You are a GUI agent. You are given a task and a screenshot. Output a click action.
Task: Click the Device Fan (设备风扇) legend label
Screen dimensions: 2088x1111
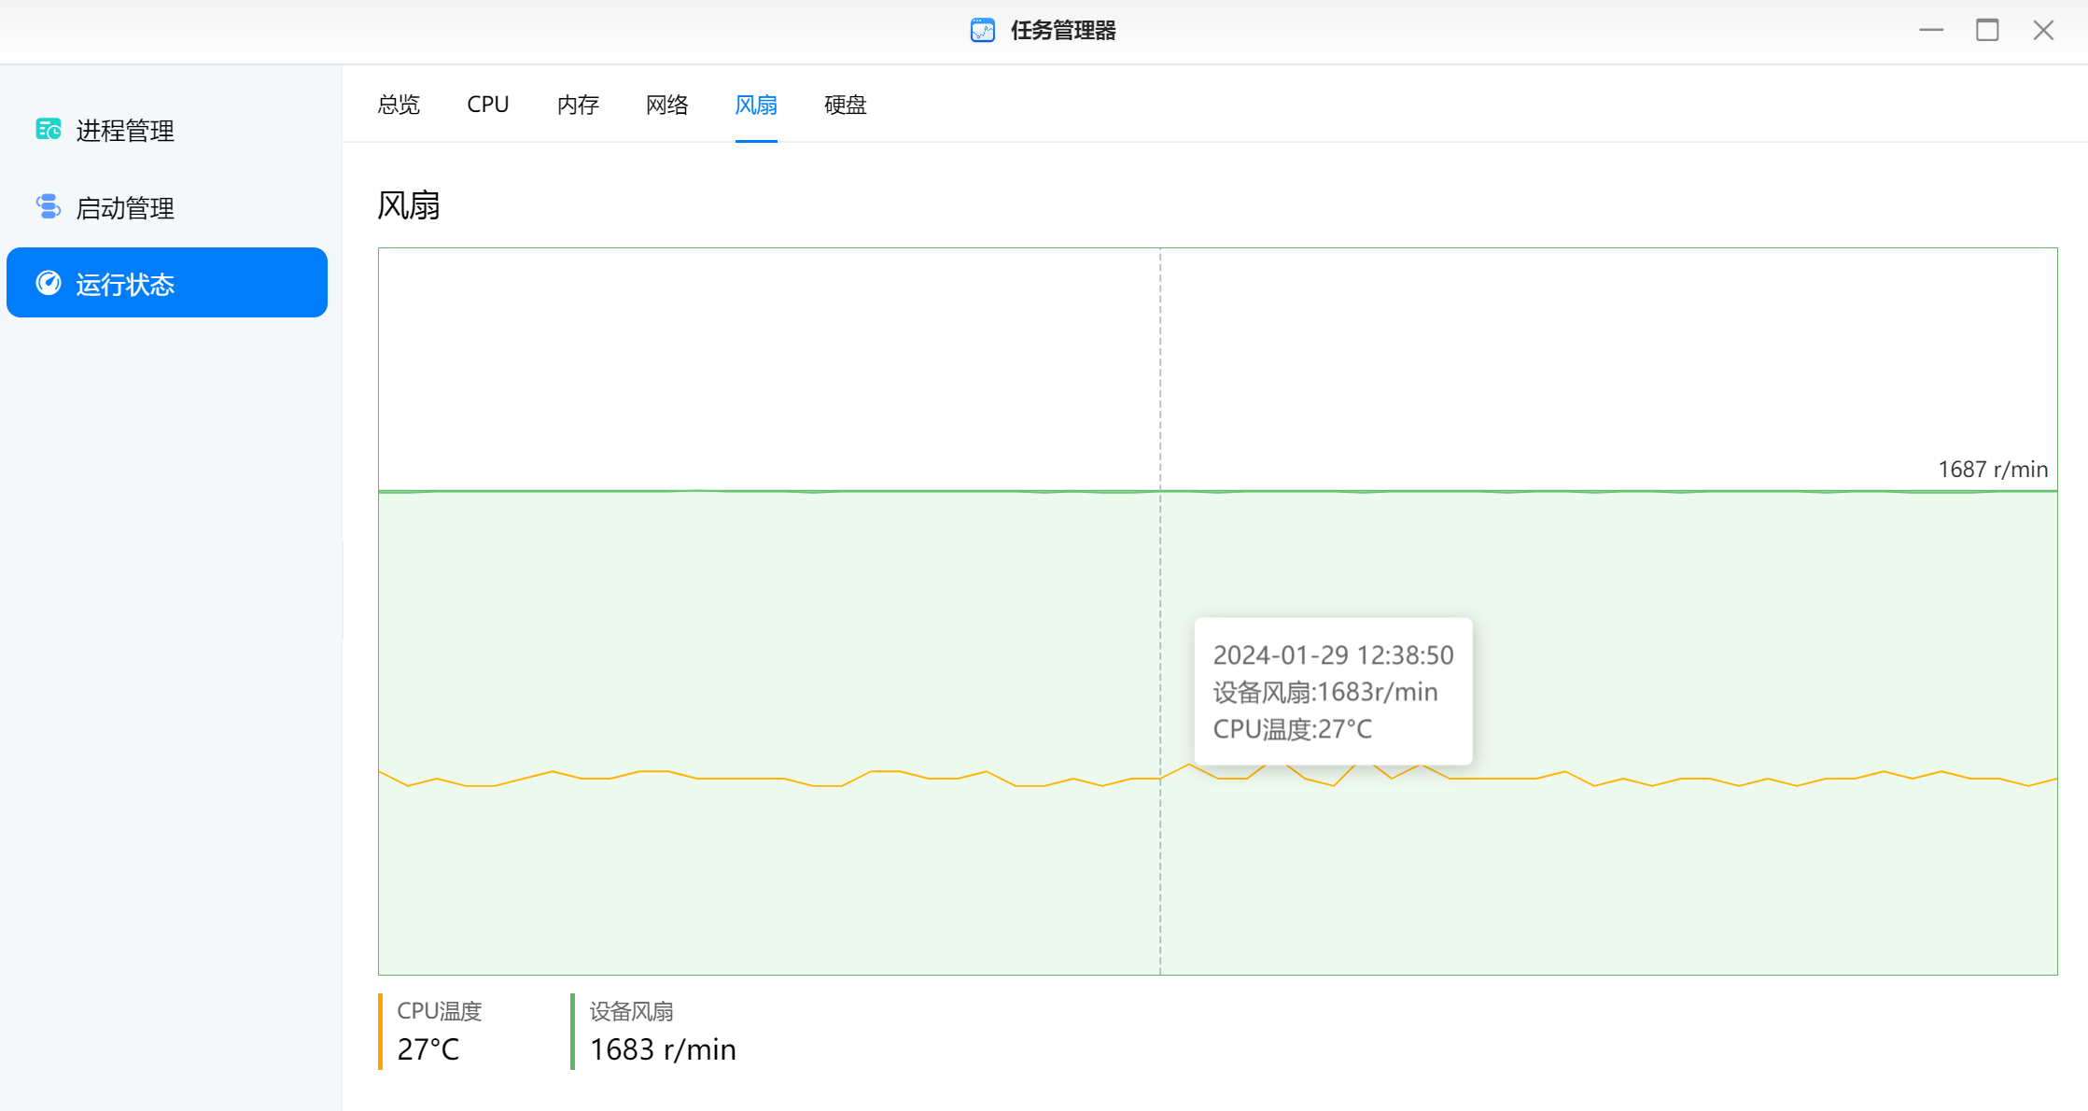point(631,1011)
